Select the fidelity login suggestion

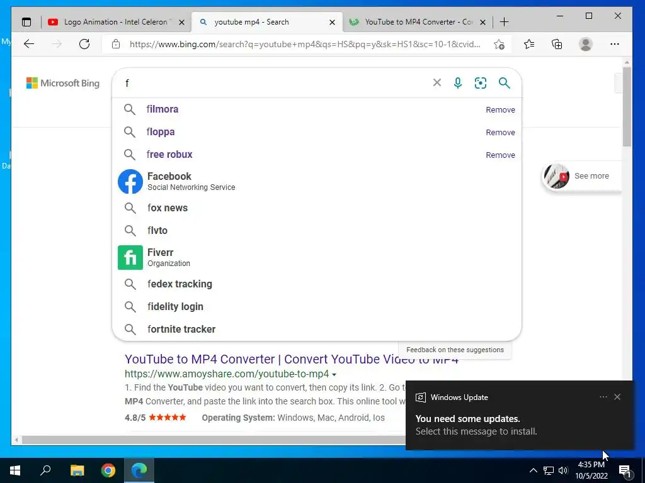(x=317, y=306)
